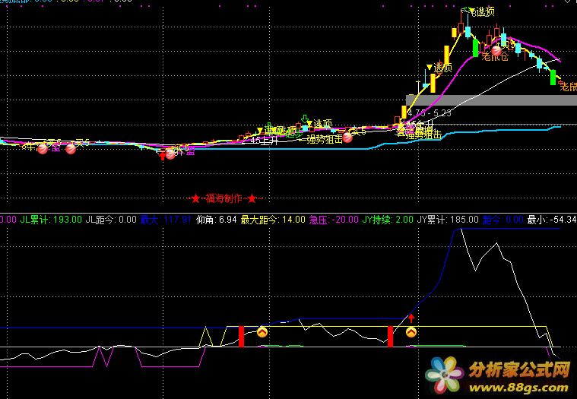Click the 急压: -20.00 indicator value
The height and width of the screenshot is (399, 577).
click(334, 220)
